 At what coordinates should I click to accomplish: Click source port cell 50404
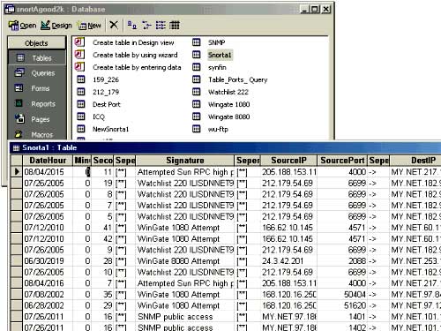pyautogui.click(x=342, y=294)
